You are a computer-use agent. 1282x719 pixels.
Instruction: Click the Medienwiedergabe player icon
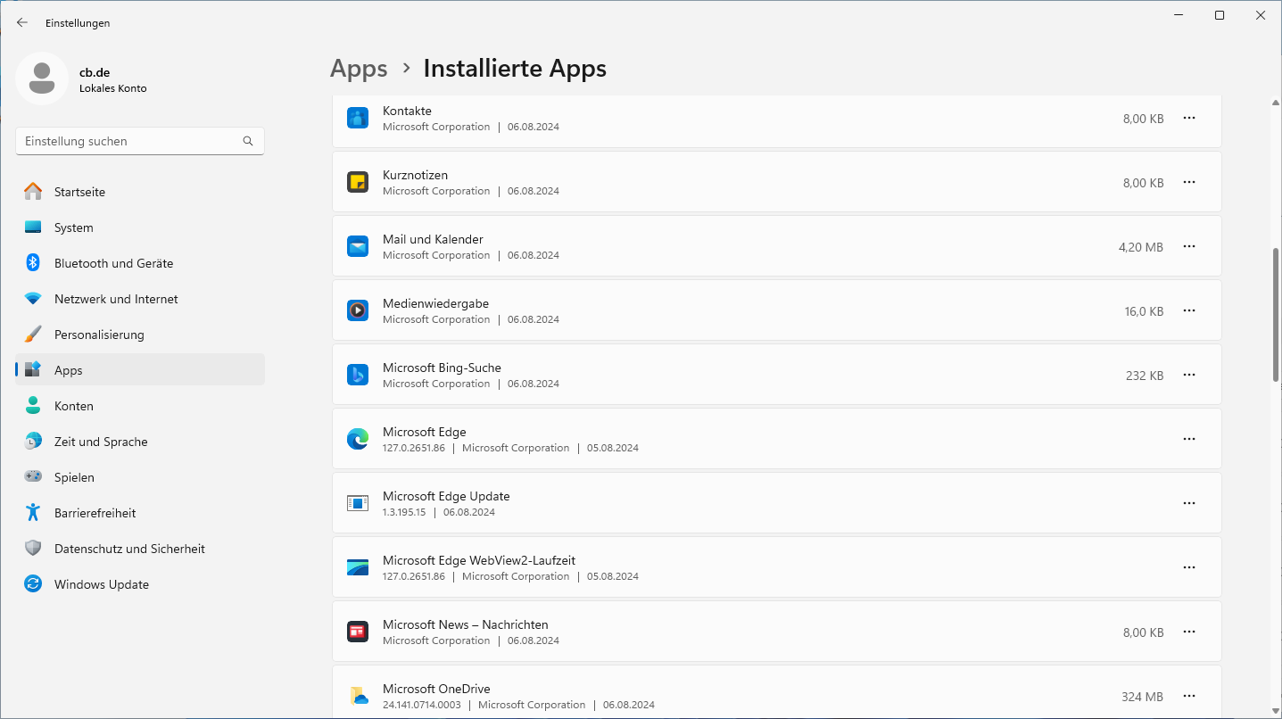[x=358, y=310]
